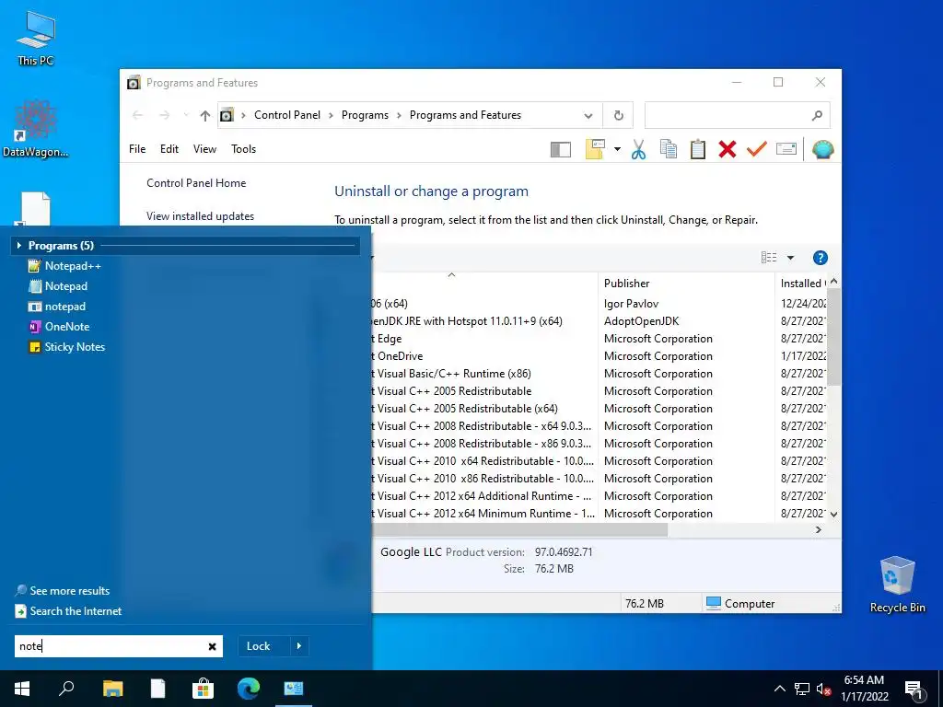Launch Sticky Notes from results
The height and width of the screenshot is (707, 943).
[66, 347]
